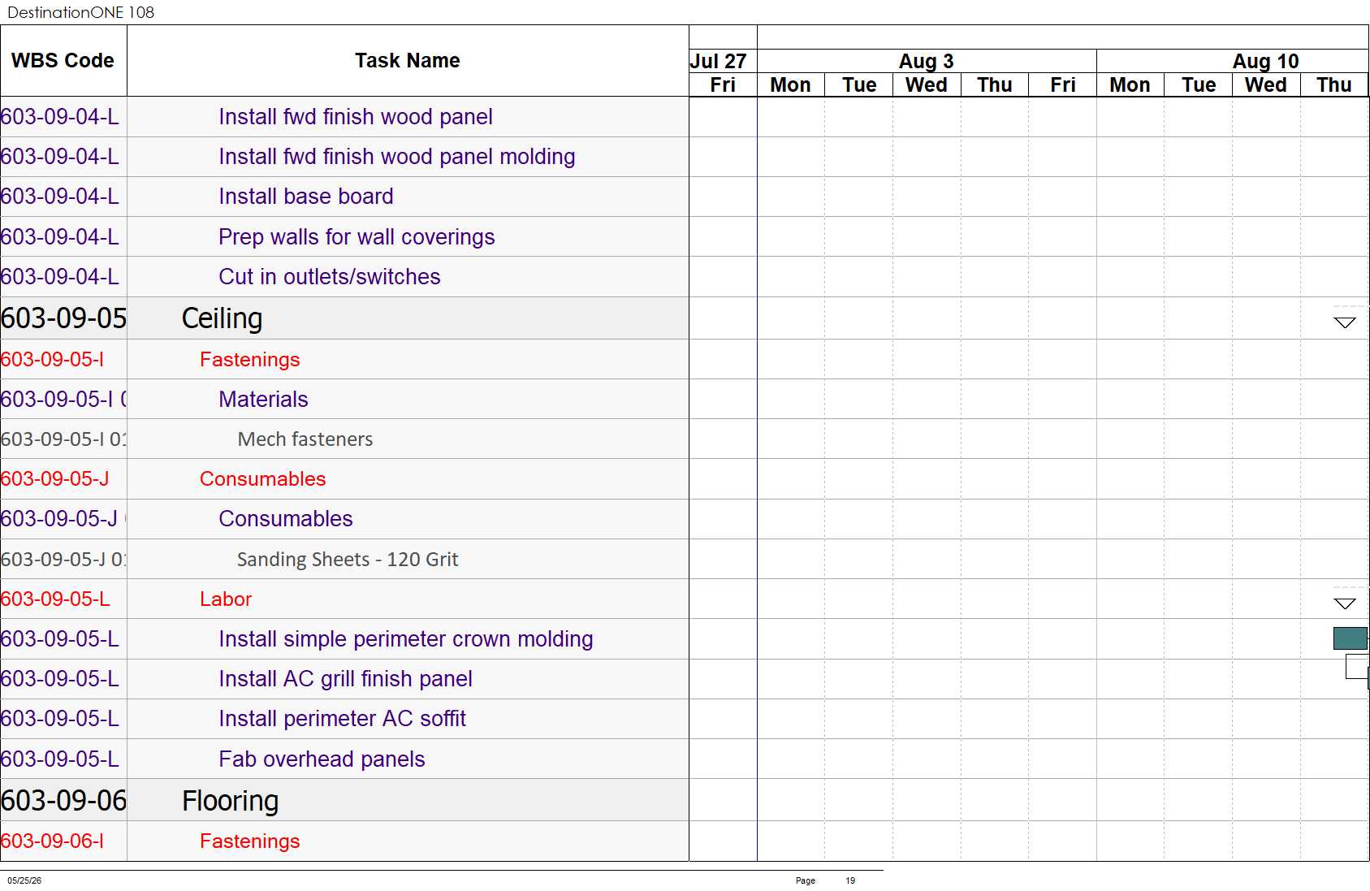The width and height of the screenshot is (1370, 891).
Task: Click WBS code 603-09-06 cell
Action: pyautogui.click(x=63, y=801)
